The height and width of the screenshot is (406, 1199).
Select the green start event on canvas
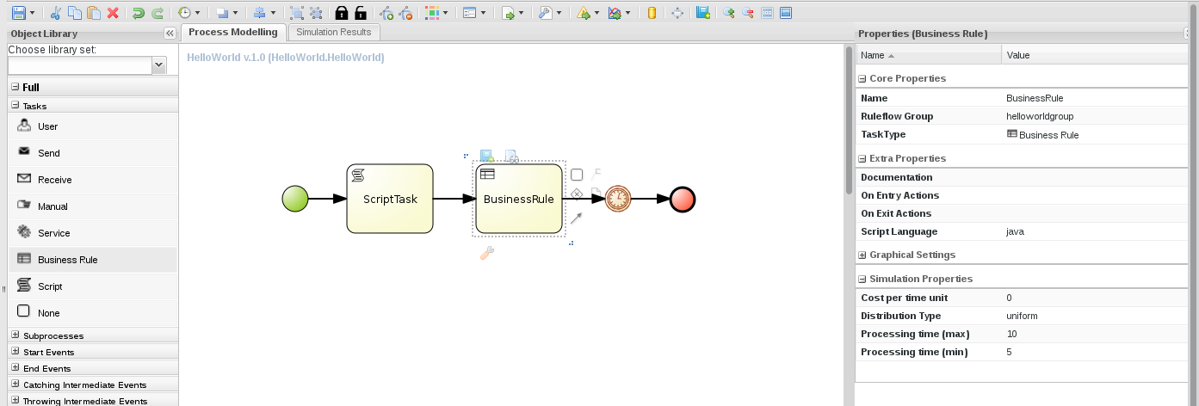[x=295, y=199]
